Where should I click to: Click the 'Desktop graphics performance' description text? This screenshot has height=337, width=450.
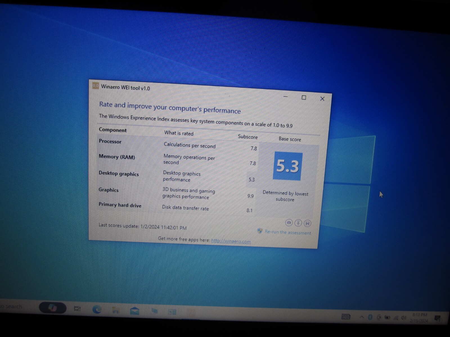[182, 176]
